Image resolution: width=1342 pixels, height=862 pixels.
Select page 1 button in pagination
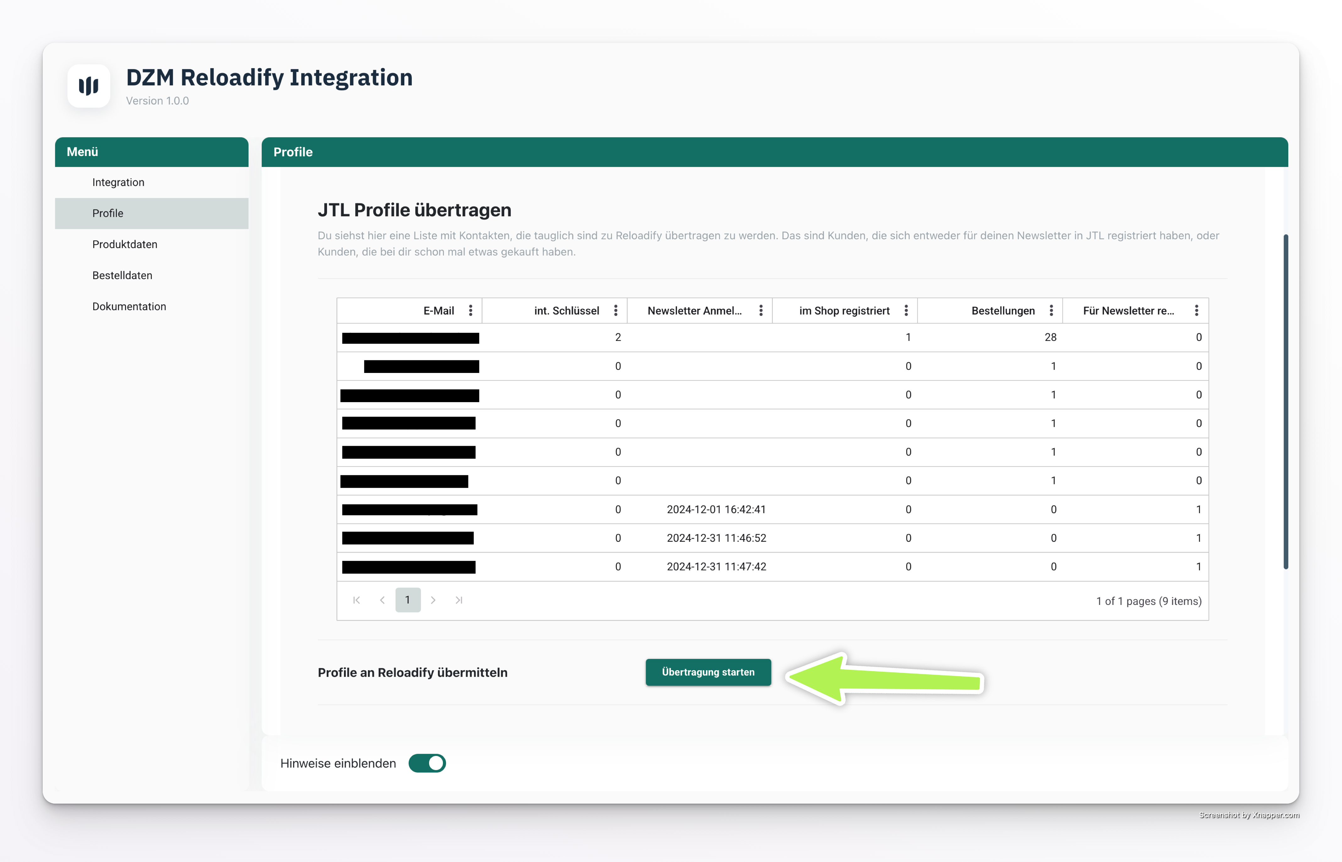(x=408, y=600)
